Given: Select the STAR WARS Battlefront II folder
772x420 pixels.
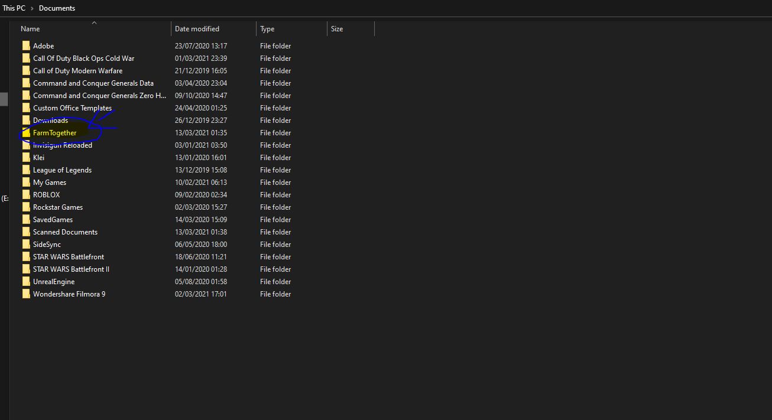Looking at the screenshot, I should 71,269.
